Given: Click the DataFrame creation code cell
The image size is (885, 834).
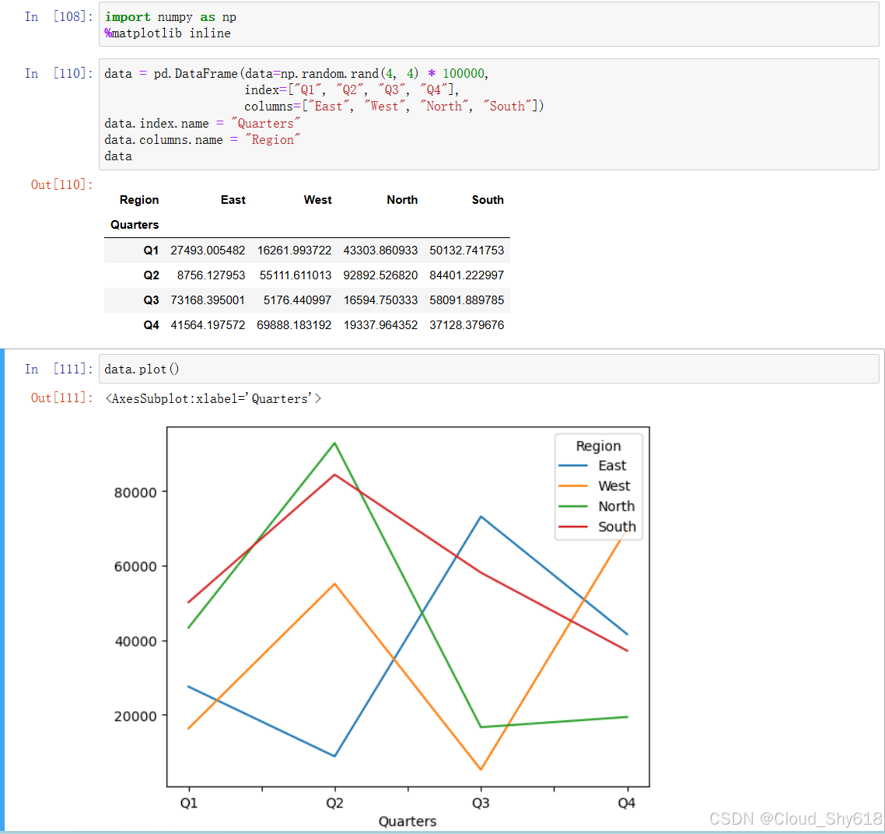Looking at the screenshot, I should [489, 114].
